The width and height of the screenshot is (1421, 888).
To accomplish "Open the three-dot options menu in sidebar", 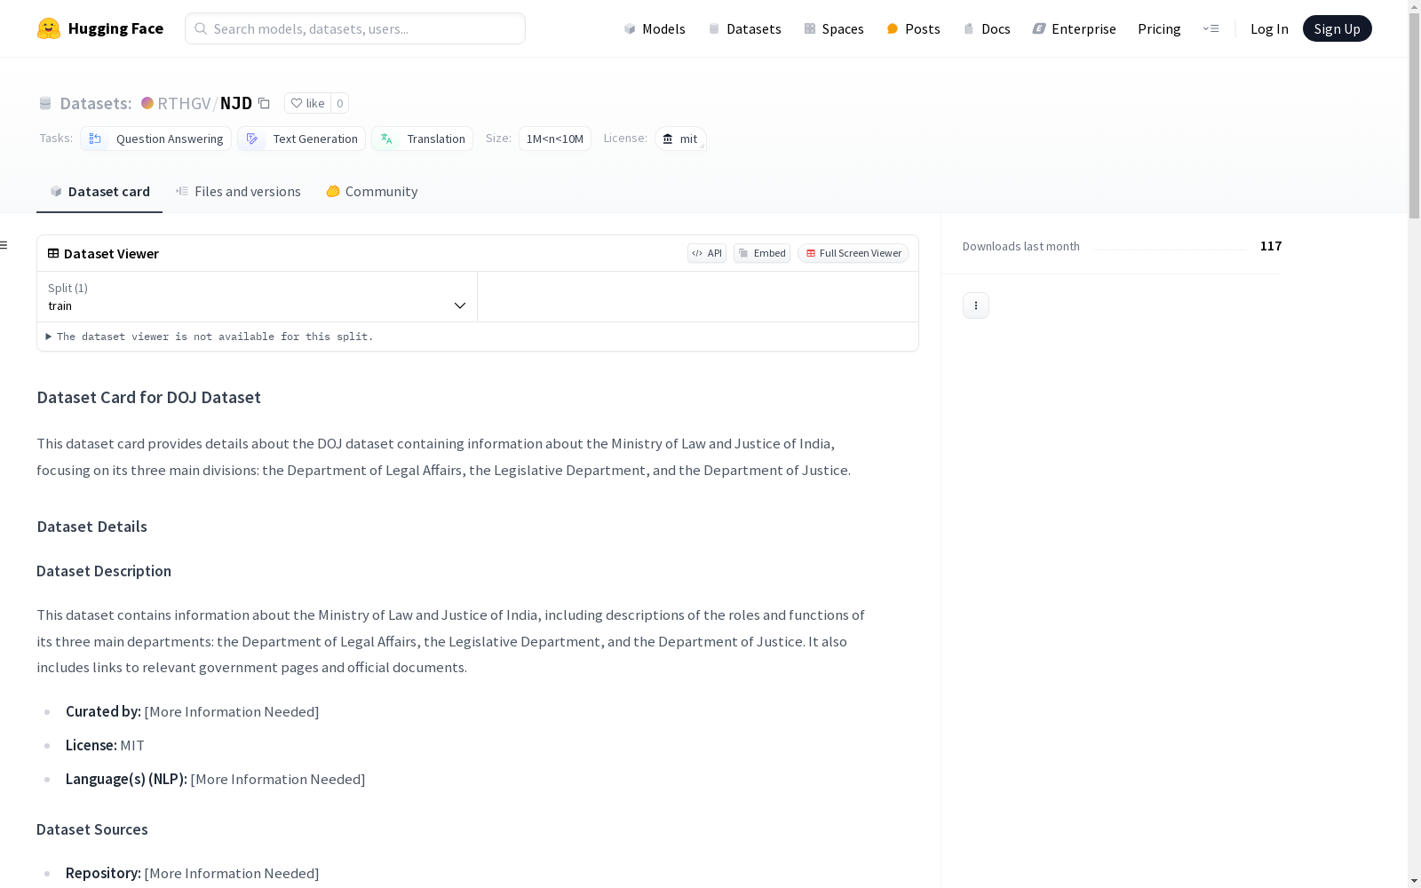I will tap(976, 305).
